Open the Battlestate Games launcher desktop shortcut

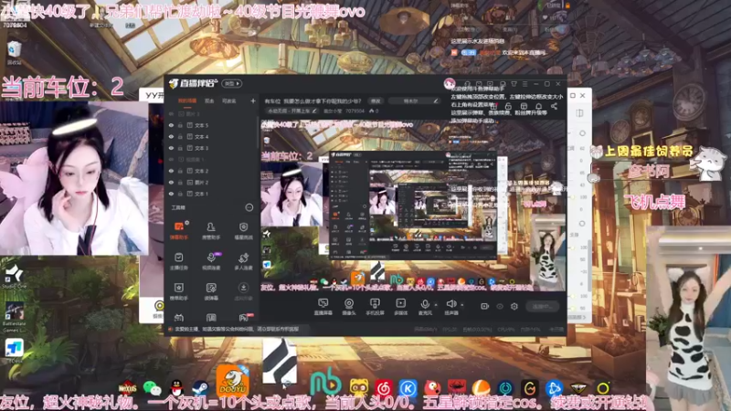(15, 318)
